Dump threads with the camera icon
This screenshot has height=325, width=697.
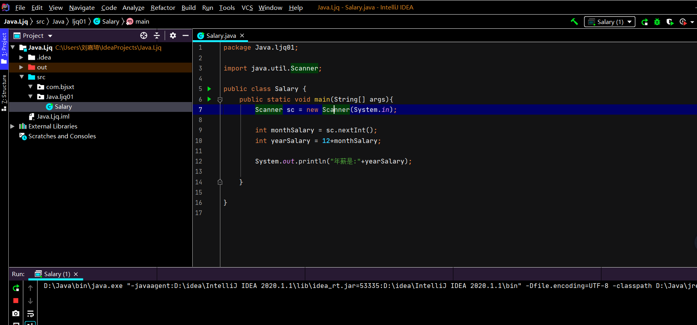[x=16, y=313]
